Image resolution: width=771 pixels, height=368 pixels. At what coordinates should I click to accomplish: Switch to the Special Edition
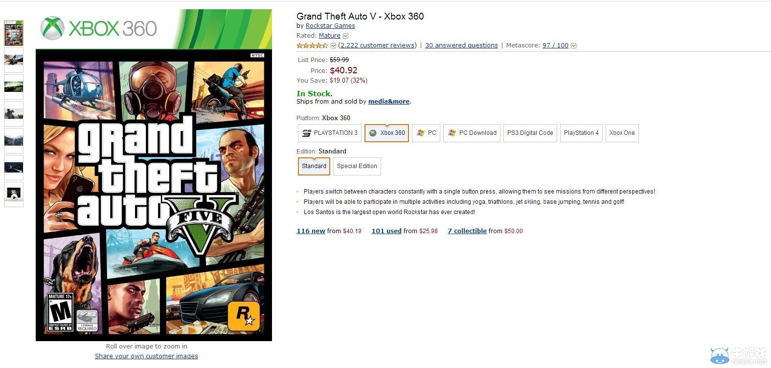tap(357, 166)
